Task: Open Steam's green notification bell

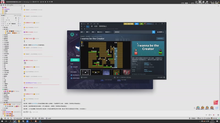Action: (x=141, y=24)
